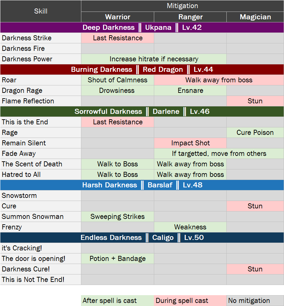This screenshot has height=306, width=284.
Task: Click the 'No mitigation' gray legend swatch
Action: pos(255,301)
